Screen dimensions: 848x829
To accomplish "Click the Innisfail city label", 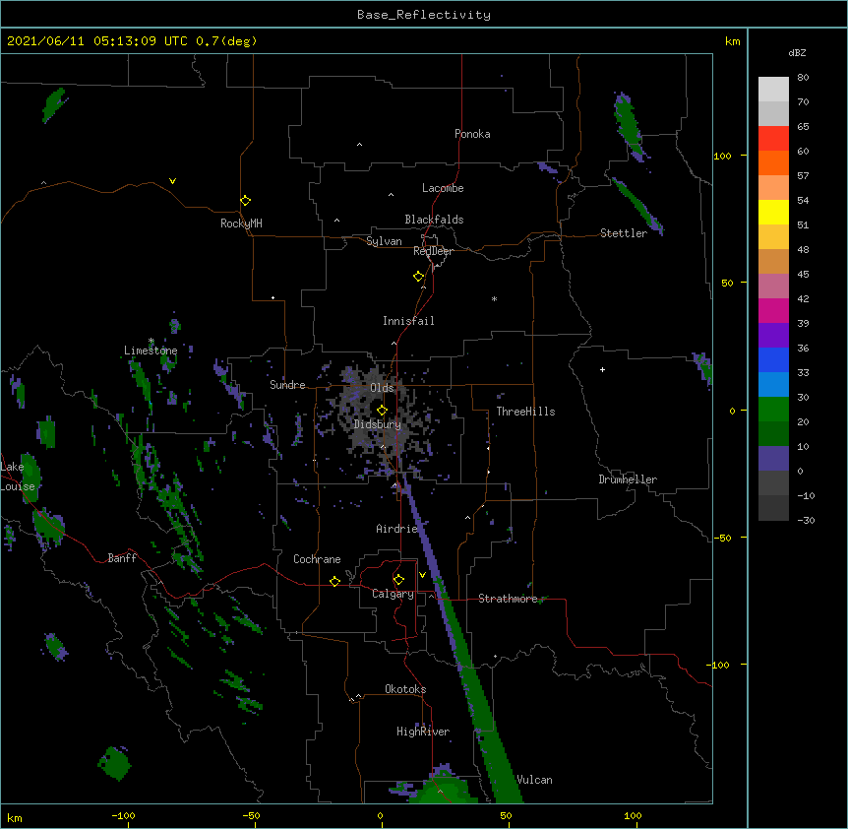I will 408,321.
